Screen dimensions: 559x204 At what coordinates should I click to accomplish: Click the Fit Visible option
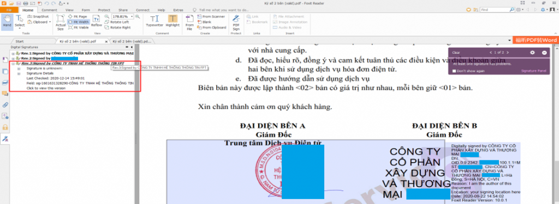point(79,27)
